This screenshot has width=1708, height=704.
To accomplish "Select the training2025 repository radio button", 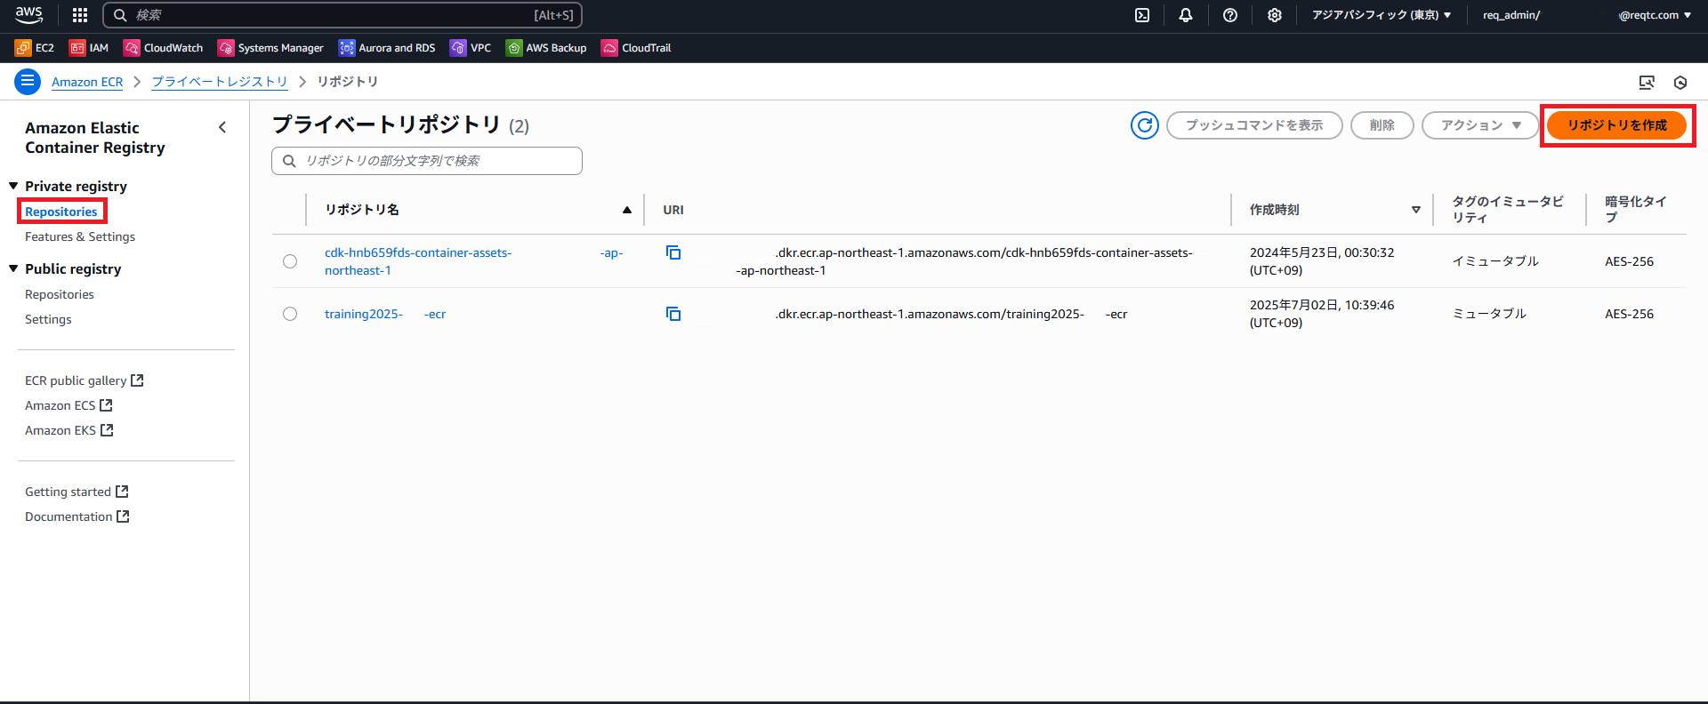I will tap(290, 314).
